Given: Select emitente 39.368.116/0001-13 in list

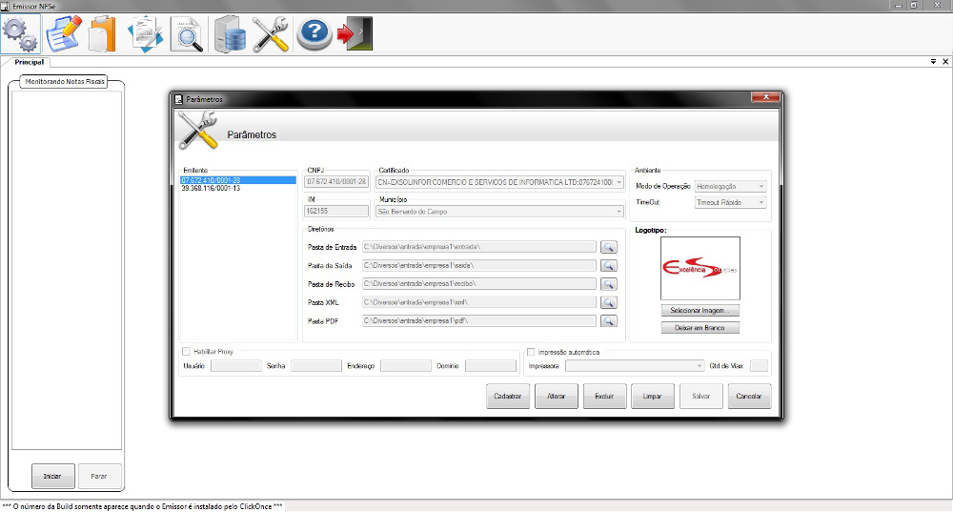Looking at the screenshot, I should pos(212,188).
